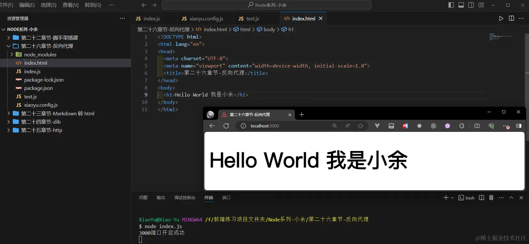The width and height of the screenshot is (529, 244).
Task: Open the browser profile avatar
Action: (x=210, y=115)
